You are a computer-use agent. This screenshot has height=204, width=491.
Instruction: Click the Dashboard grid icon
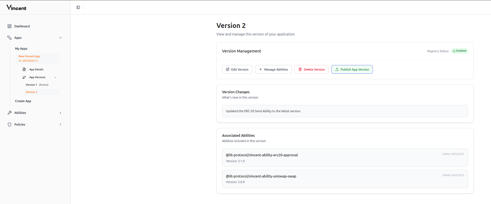[9, 26]
